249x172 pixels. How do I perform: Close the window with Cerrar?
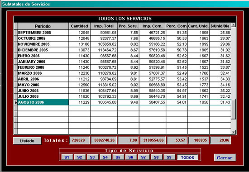pos(225,158)
